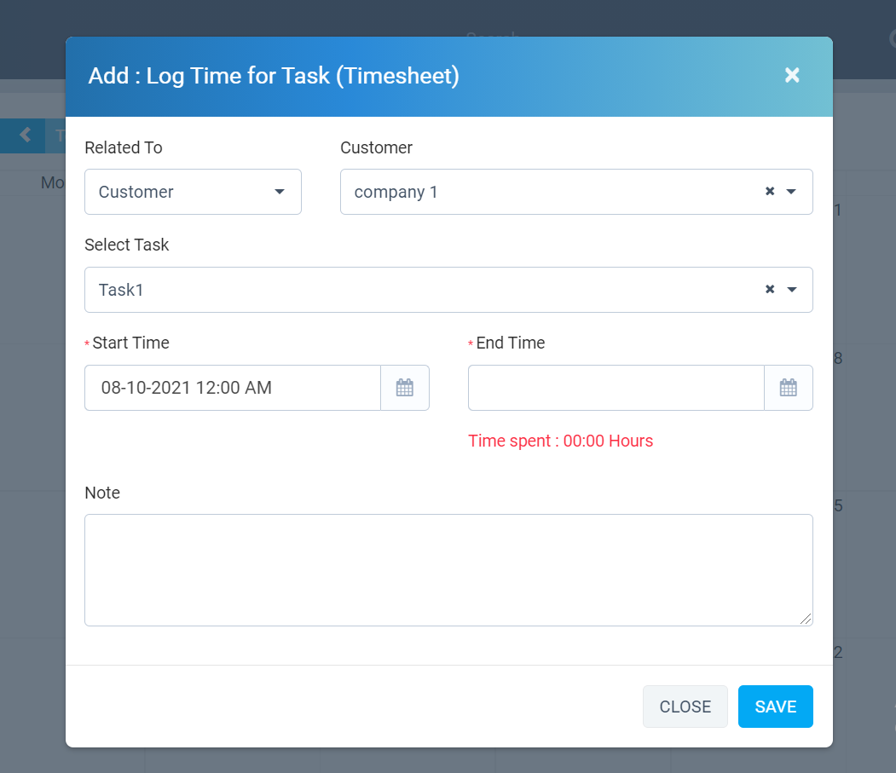The width and height of the screenshot is (896, 773).
Task: Save the logged time entry
Action: click(775, 706)
